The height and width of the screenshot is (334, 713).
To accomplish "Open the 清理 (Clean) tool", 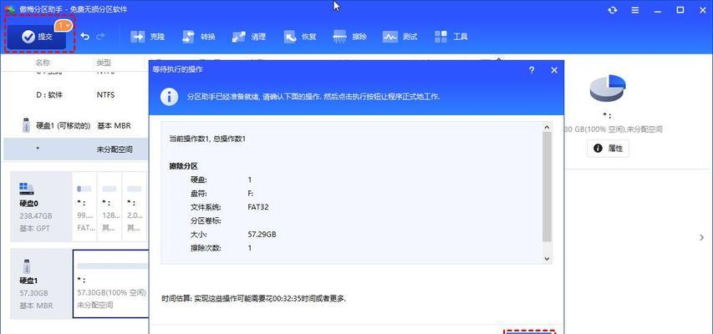I will (249, 37).
